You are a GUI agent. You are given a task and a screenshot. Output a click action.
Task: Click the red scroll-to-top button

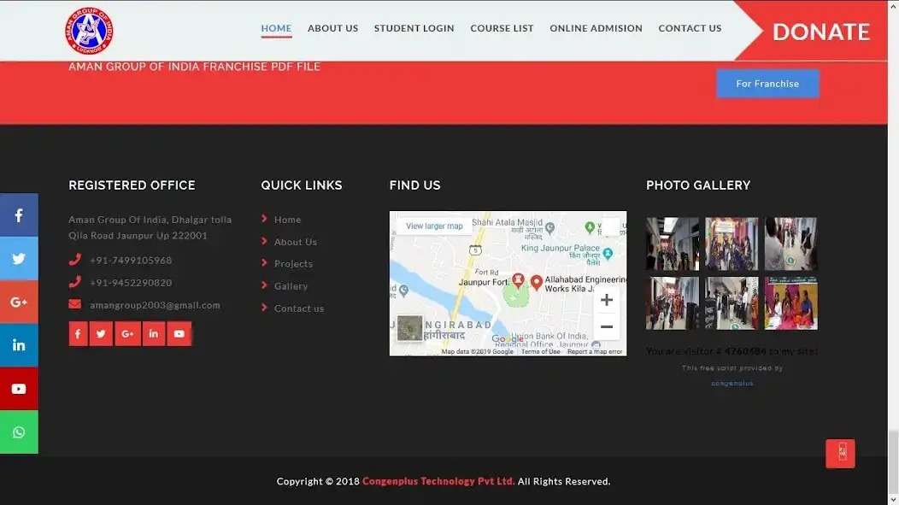coord(840,453)
